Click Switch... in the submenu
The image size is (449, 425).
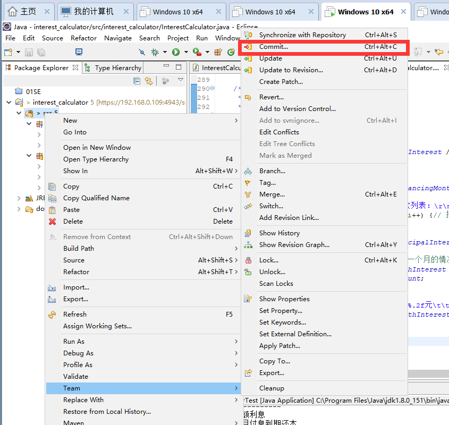tap(324, 206)
